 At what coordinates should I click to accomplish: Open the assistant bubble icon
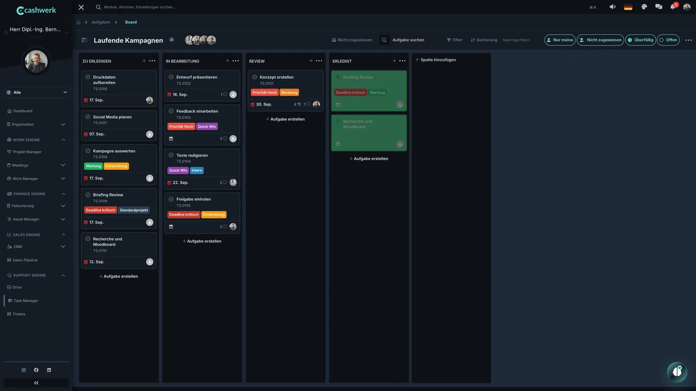(x=677, y=372)
